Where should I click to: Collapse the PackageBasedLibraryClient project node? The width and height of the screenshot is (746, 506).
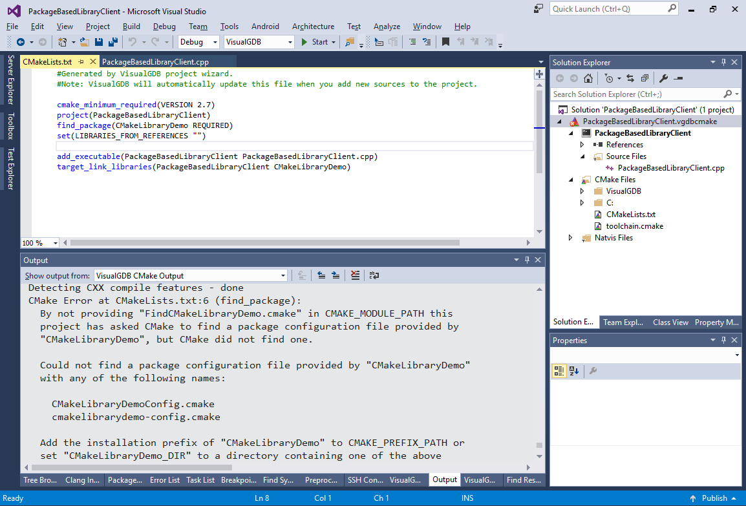click(x=570, y=132)
